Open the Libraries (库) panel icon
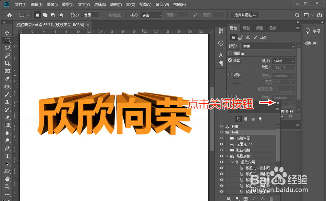This screenshot has width=326, height=201. pyautogui.click(x=308, y=43)
